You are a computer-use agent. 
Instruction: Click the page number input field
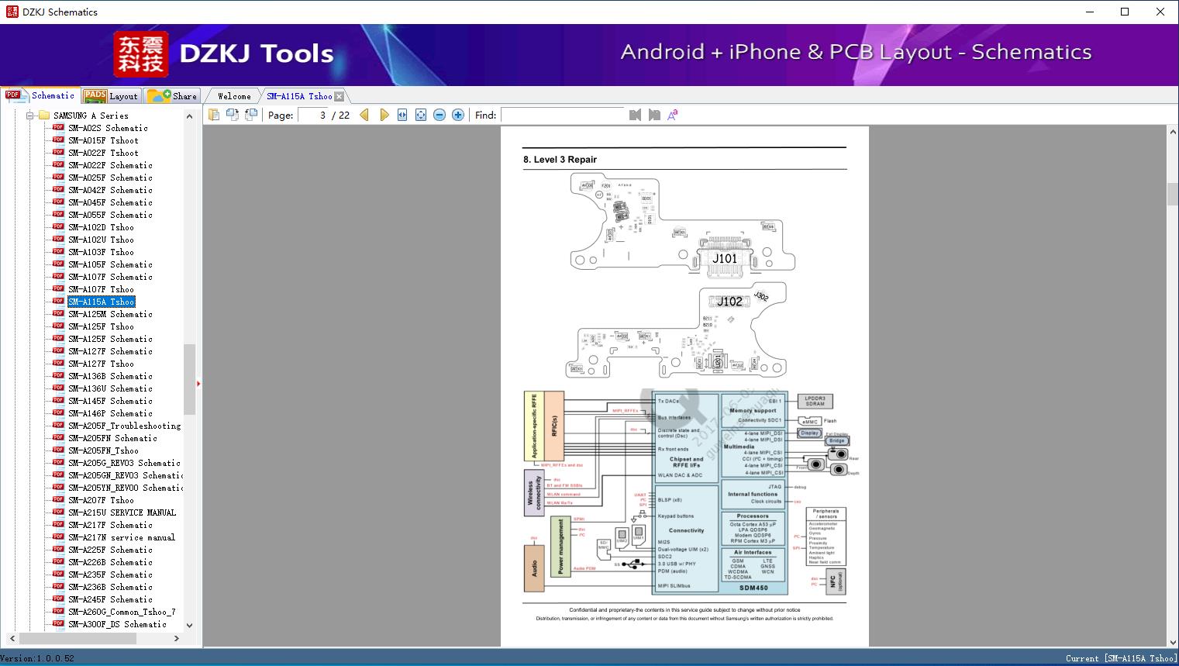pyautogui.click(x=313, y=115)
